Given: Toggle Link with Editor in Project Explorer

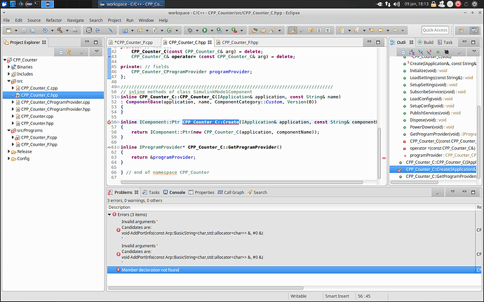Looking at the screenshot, I should tap(69, 52).
